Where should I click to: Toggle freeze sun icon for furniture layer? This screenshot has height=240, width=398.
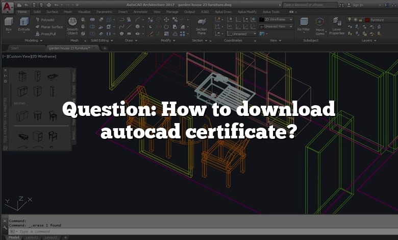(x=355, y=19)
